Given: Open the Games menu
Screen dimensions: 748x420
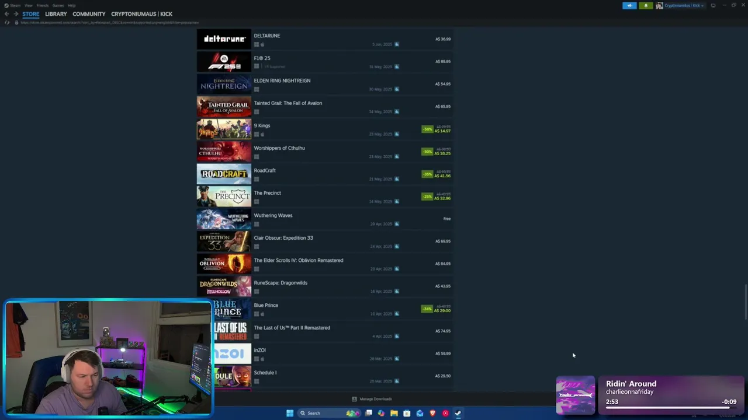Looking at the screenshot, I should tap(58, 5).
